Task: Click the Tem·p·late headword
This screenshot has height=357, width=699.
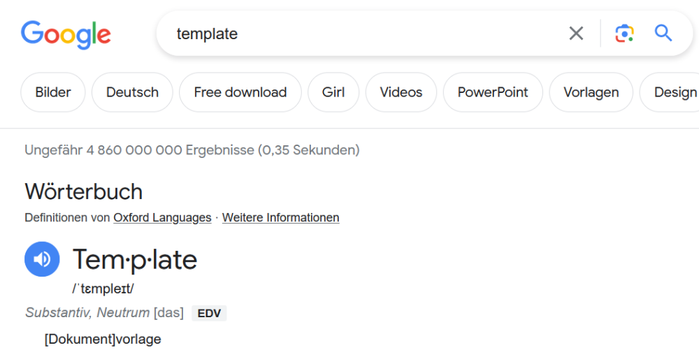Action: 135,260
